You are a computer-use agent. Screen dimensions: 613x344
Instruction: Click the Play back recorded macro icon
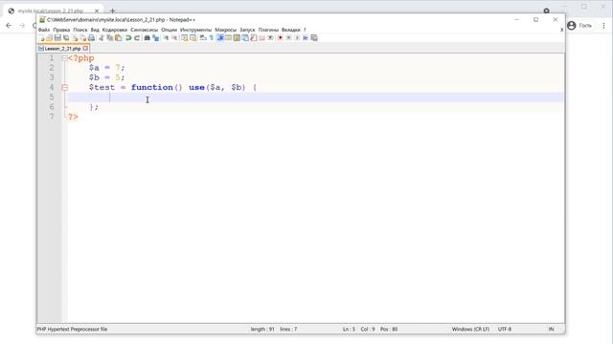(x=297, y=38)
